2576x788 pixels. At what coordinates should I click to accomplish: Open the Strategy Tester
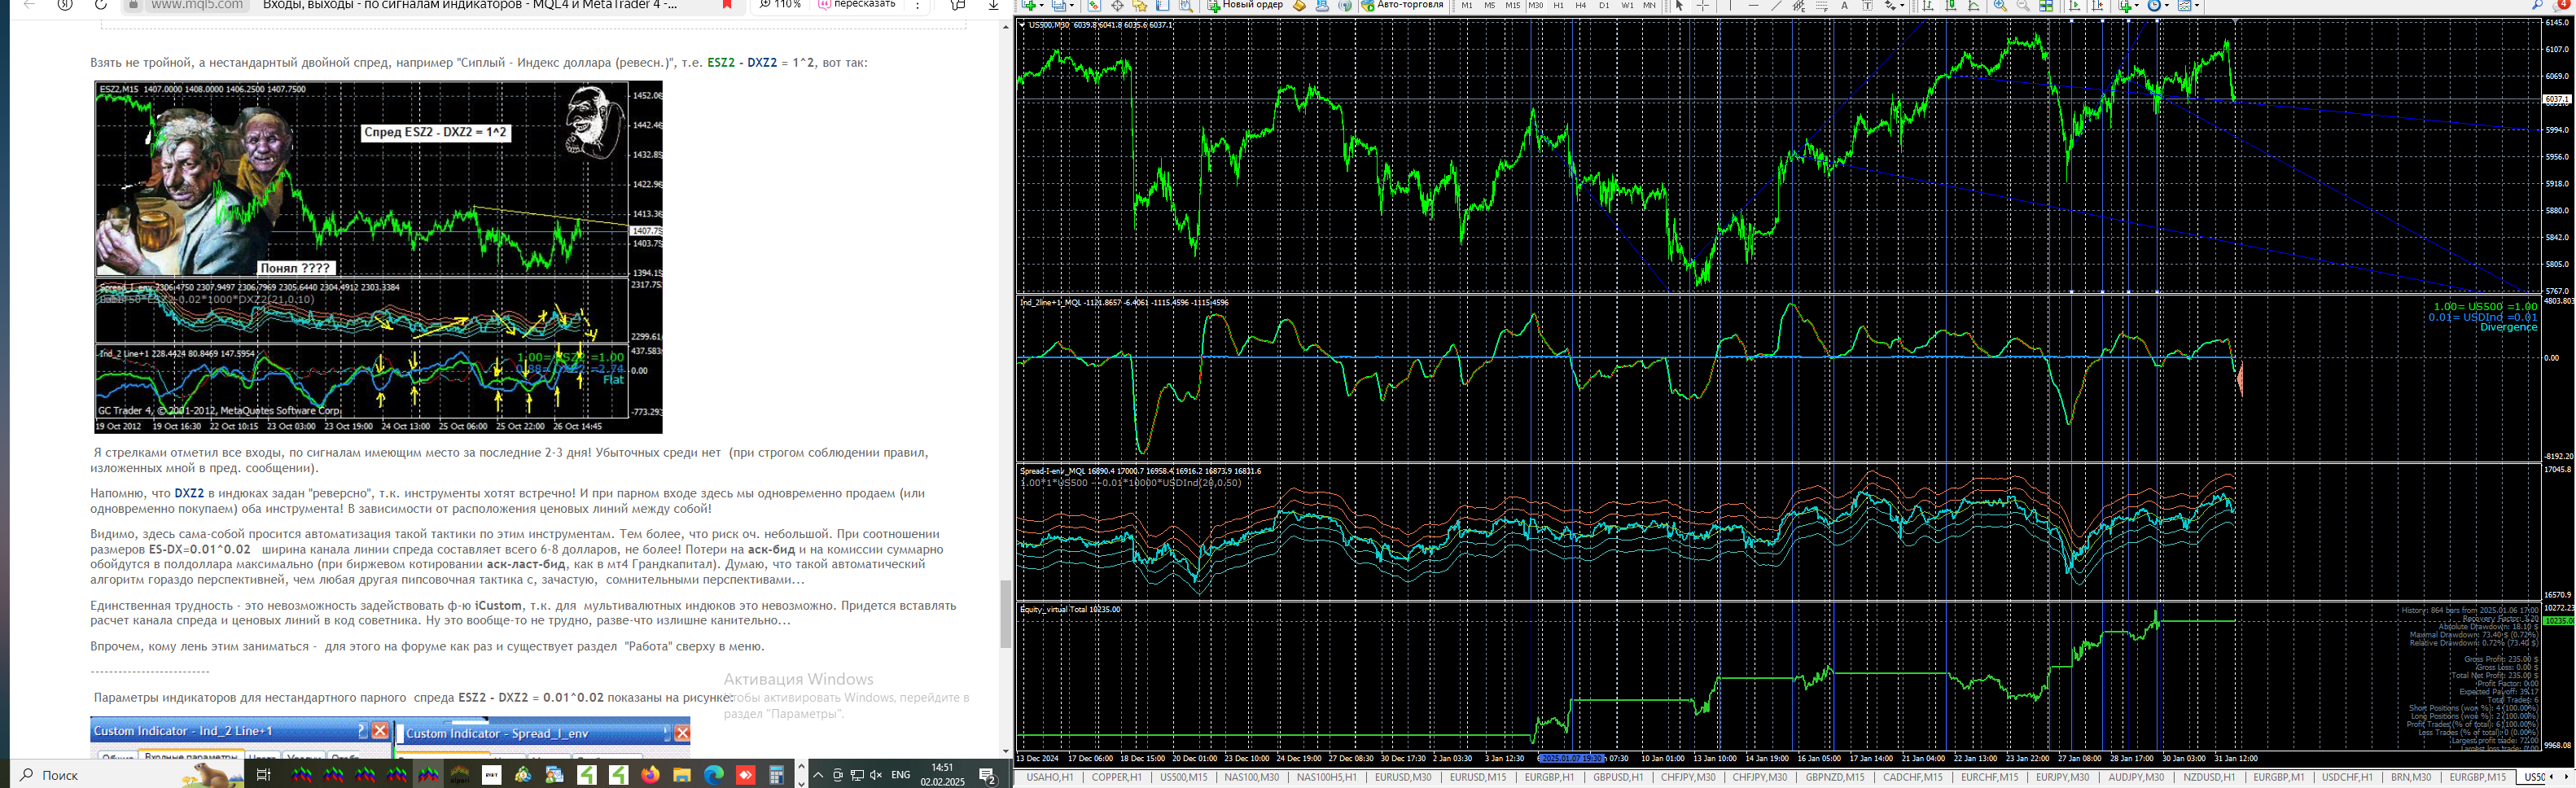click(x=1186, y=6)
